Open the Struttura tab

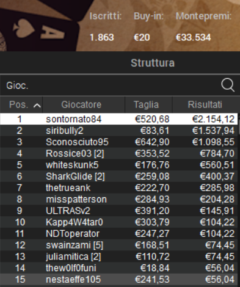(x=153, y=63)
